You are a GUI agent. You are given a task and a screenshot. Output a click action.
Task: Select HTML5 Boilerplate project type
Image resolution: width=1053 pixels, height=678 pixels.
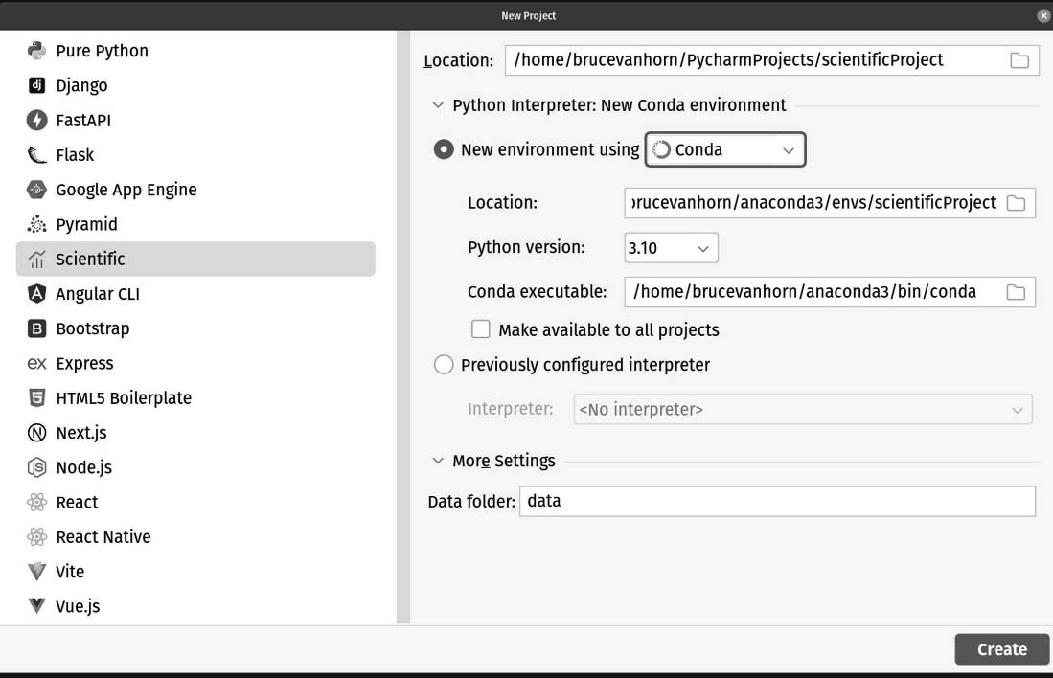pyautogui.click(x=195, y=398)
